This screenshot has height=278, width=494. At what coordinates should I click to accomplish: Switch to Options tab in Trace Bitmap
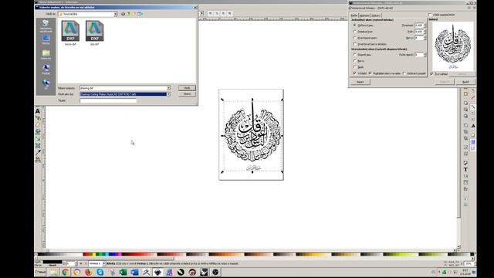[364, 15]
